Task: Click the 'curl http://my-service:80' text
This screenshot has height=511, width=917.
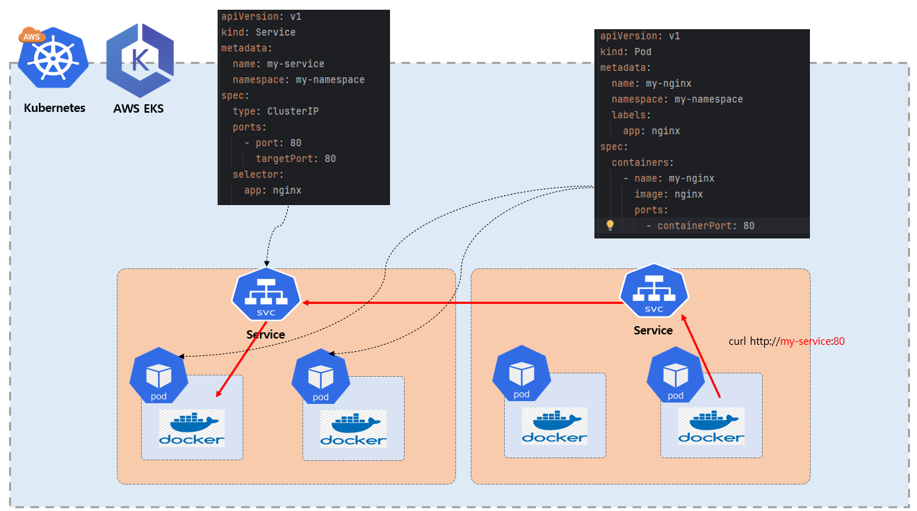Action: 786,341
